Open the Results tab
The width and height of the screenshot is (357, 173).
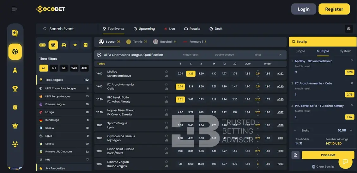click(x=192, y=29)
